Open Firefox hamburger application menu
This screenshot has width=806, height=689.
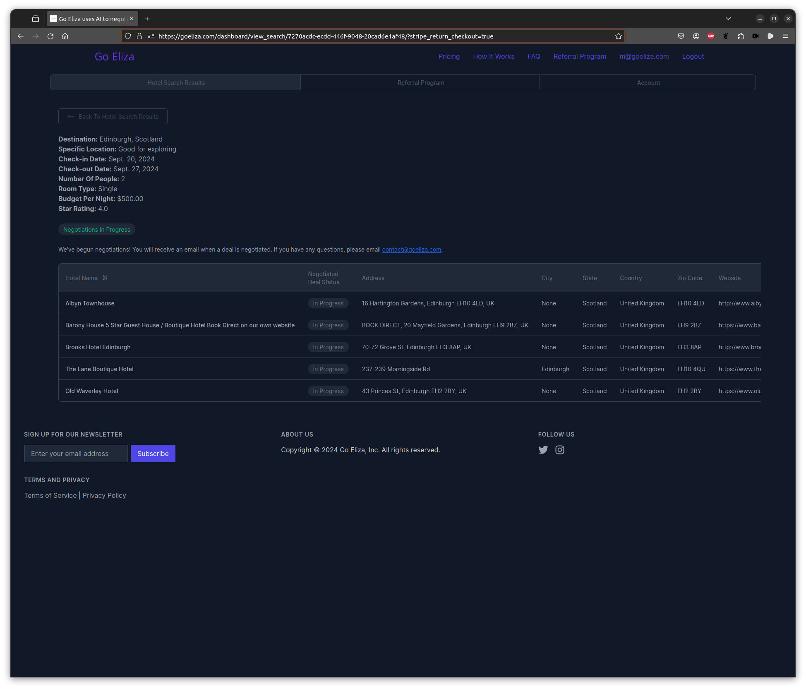[x=785, y=36]
